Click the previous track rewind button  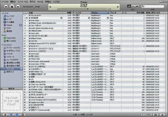click(x=6, y=7)
